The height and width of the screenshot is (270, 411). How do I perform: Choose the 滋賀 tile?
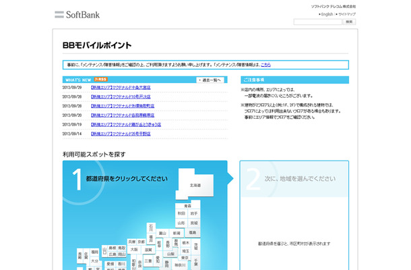pyautogui.click(x=149, y=250)
